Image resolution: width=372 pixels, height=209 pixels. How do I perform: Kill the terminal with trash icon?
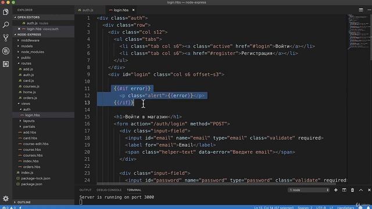click(352, 190)
